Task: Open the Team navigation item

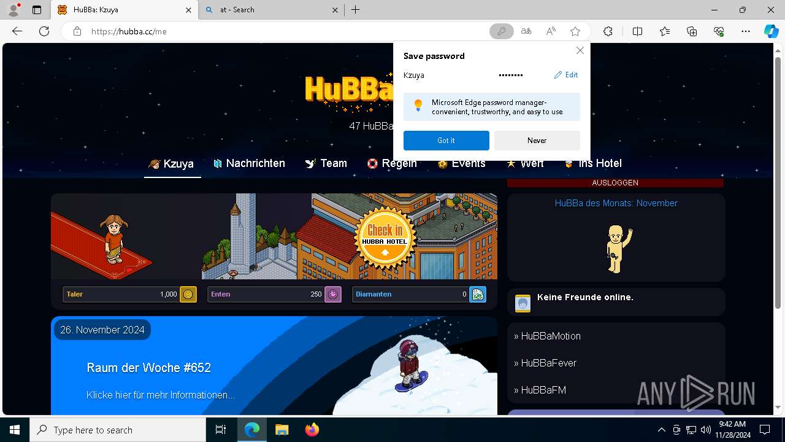Action: [x=326, y=163]
